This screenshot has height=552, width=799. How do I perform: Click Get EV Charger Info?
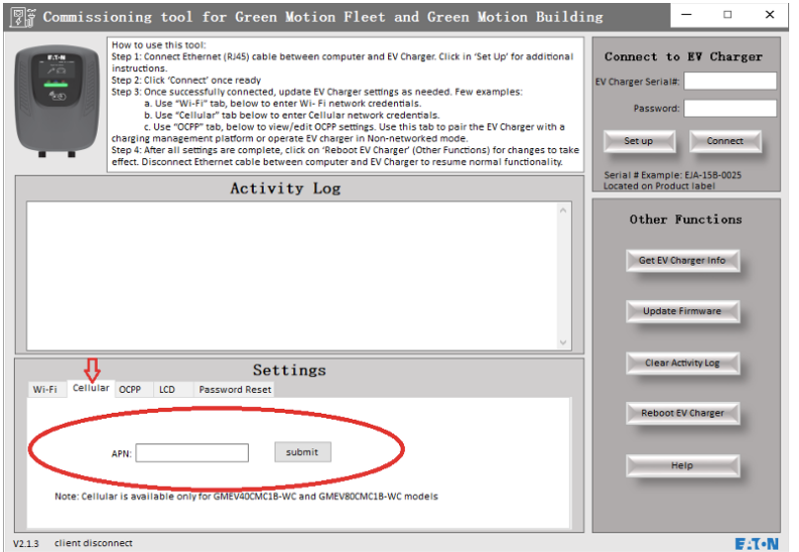click(x=682, y=261)
